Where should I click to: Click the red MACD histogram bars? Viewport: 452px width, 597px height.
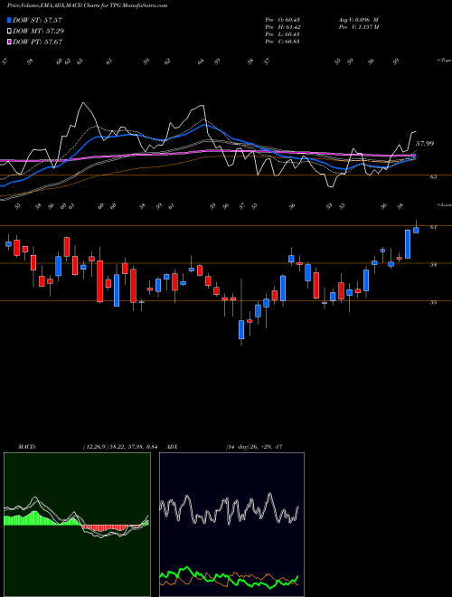pos(110,527)
